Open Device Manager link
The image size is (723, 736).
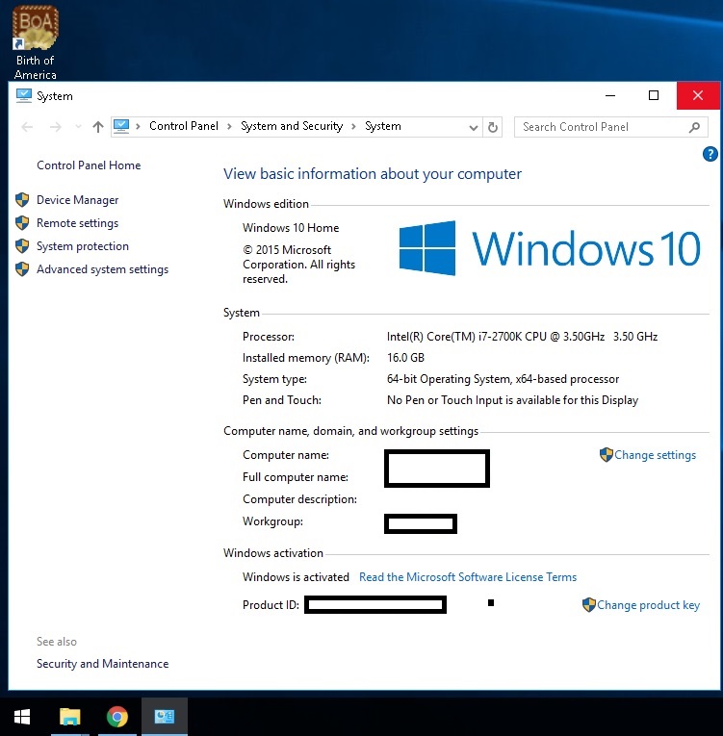[78, 200]
